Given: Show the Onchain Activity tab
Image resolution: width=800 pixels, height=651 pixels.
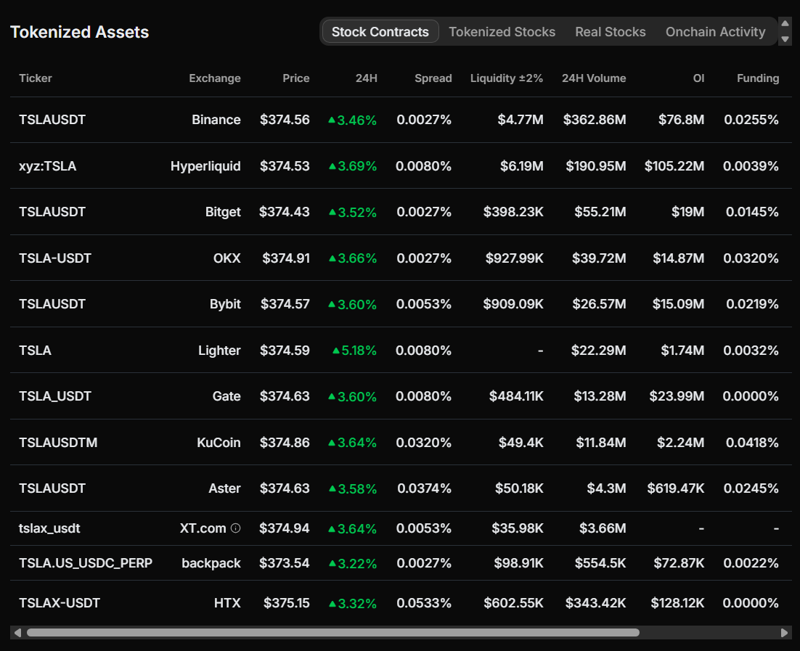Looking at the screenshot, I should tap(715, 32).
